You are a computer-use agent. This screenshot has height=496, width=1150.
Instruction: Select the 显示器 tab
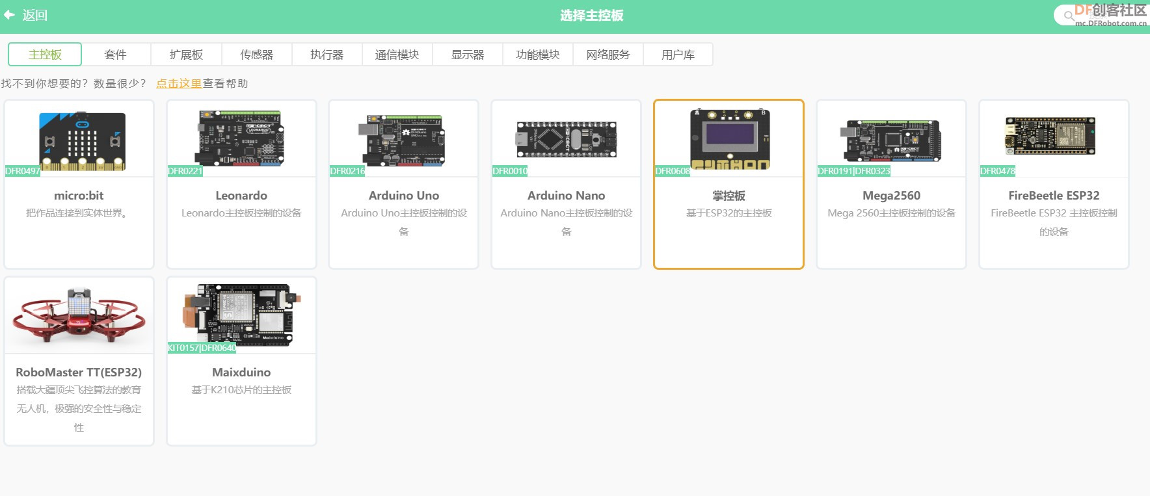coord(468,55)
